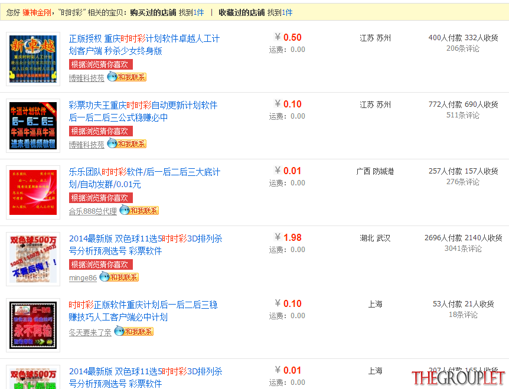Image resolution: width=509 pixels, height=389 pixels.
Task: Open 永不再输 product thumbnail
Action: point(33,325)
